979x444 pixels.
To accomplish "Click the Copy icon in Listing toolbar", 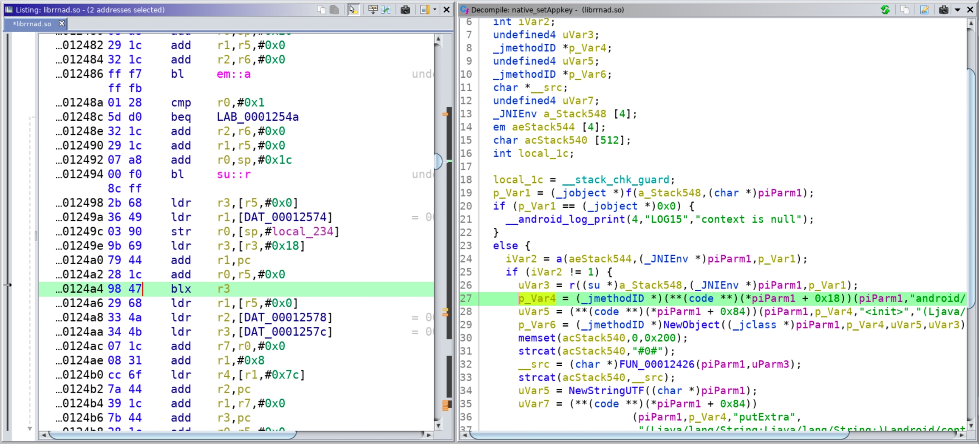I will point(321,9).
